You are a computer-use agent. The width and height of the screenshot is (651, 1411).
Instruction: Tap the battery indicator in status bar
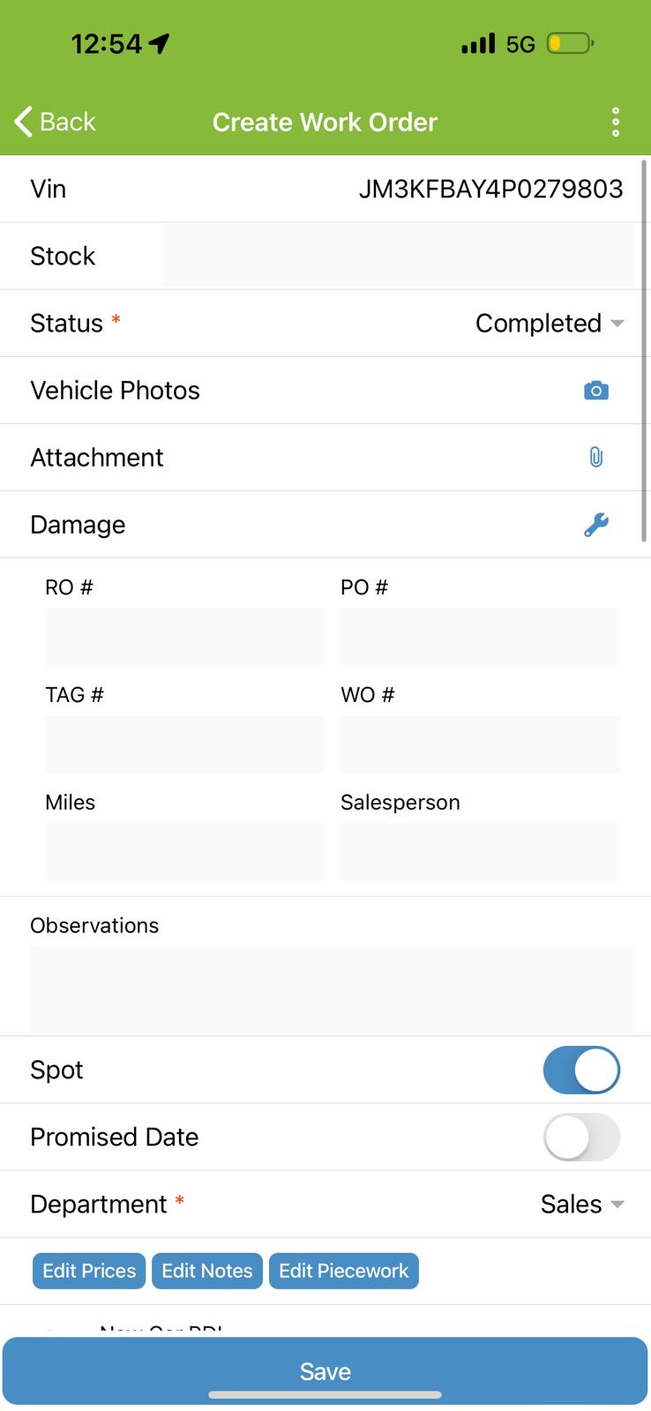point(570,43)
